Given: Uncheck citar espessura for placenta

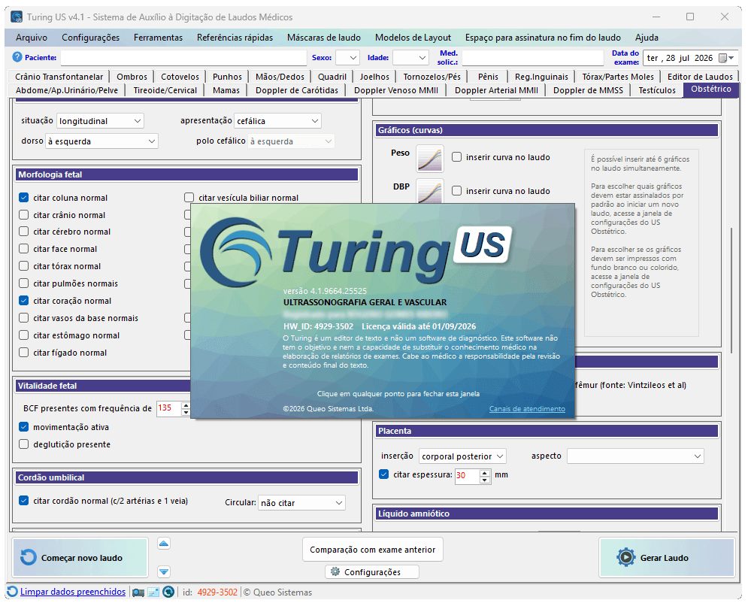Looking at the screenshot, I should (384, 474).
